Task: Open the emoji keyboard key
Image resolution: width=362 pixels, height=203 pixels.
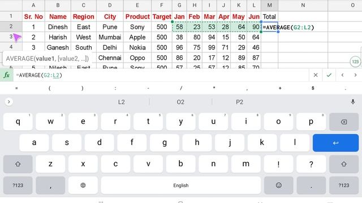Action: click(x=279, y=186)
